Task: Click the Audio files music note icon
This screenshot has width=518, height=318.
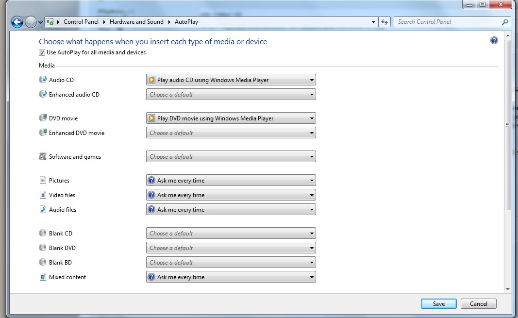Action: pos(43,210)
